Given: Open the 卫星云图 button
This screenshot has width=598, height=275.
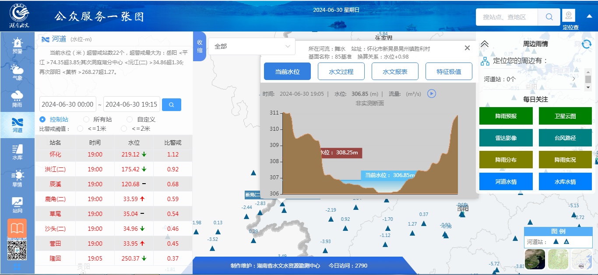Looking at the screenshot, I should point(565,116).
